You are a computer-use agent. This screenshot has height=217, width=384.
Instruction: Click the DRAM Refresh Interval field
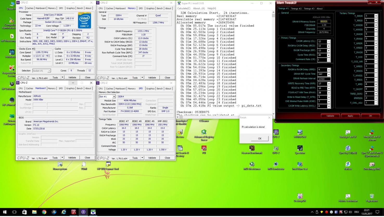tap(324, 79)
